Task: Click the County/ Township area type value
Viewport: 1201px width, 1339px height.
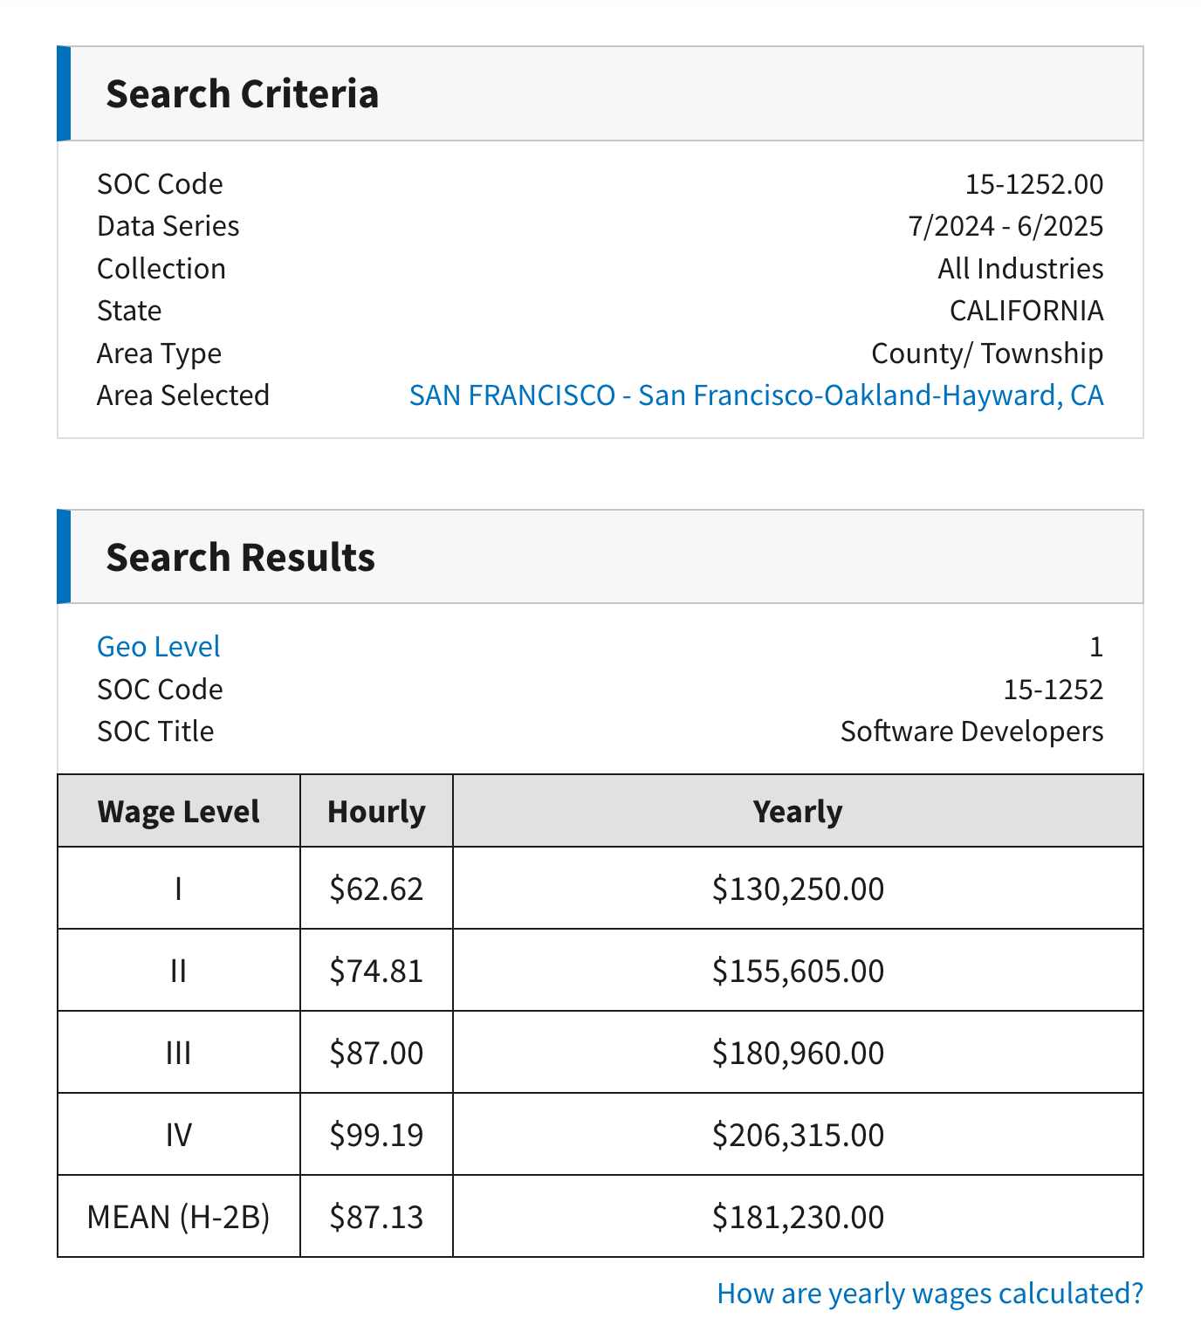Action: pos(987,353)
